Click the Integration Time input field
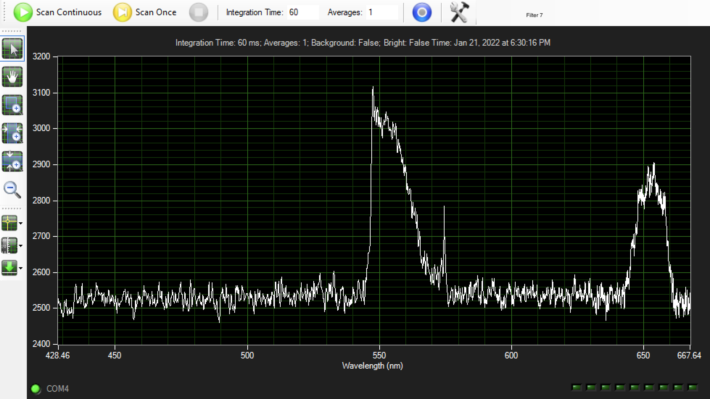 (303, 12)
